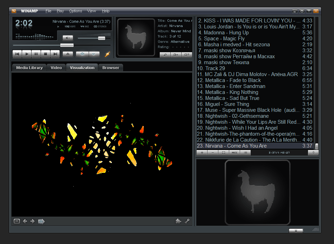Click the scrolling song title in the display
Screen dimensions: 334x244
pyautogui.click(x=81, y=21)
